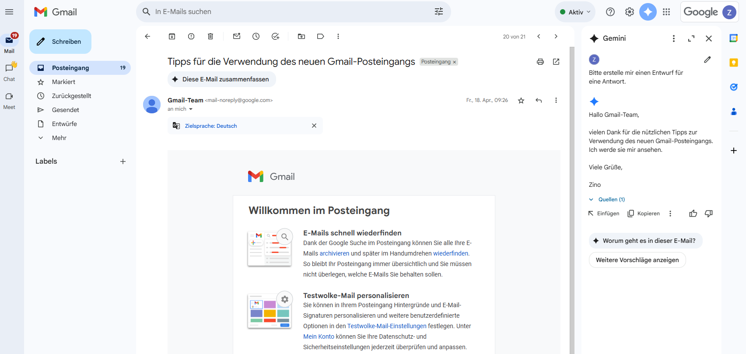Switch to Mail in left rail
746x354 pixels.
point(9,43)
